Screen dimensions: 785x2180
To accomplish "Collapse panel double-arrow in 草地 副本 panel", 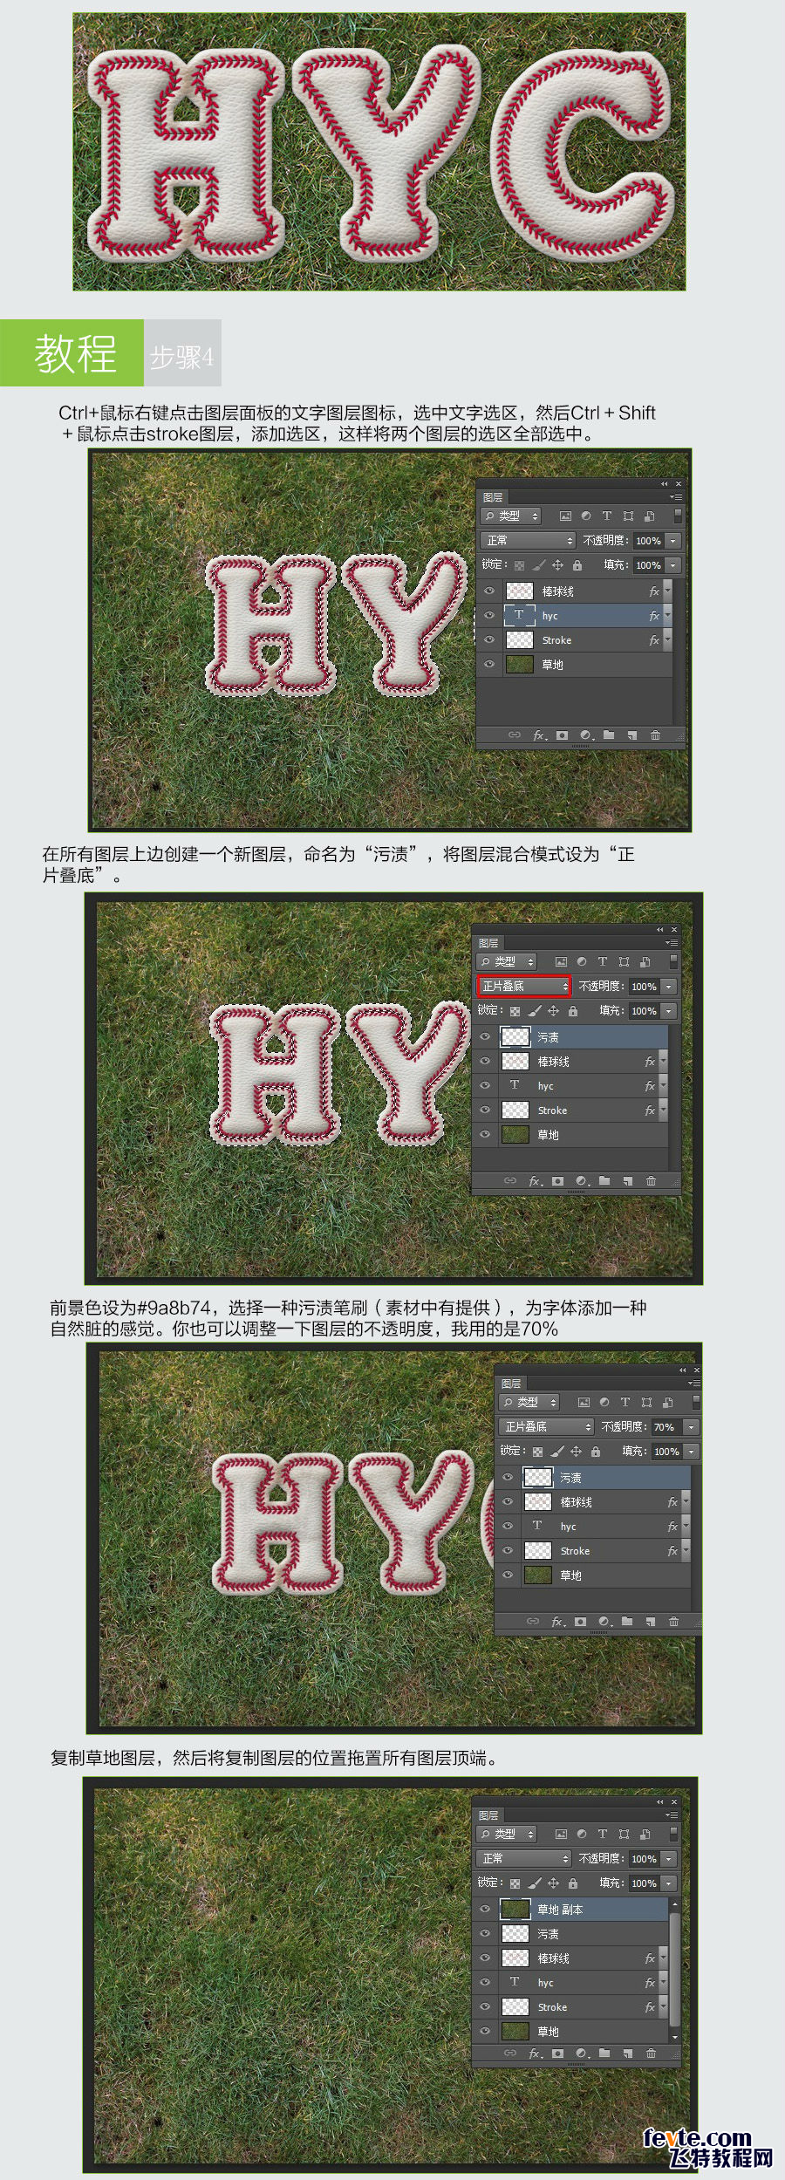I will (659, 1802).
